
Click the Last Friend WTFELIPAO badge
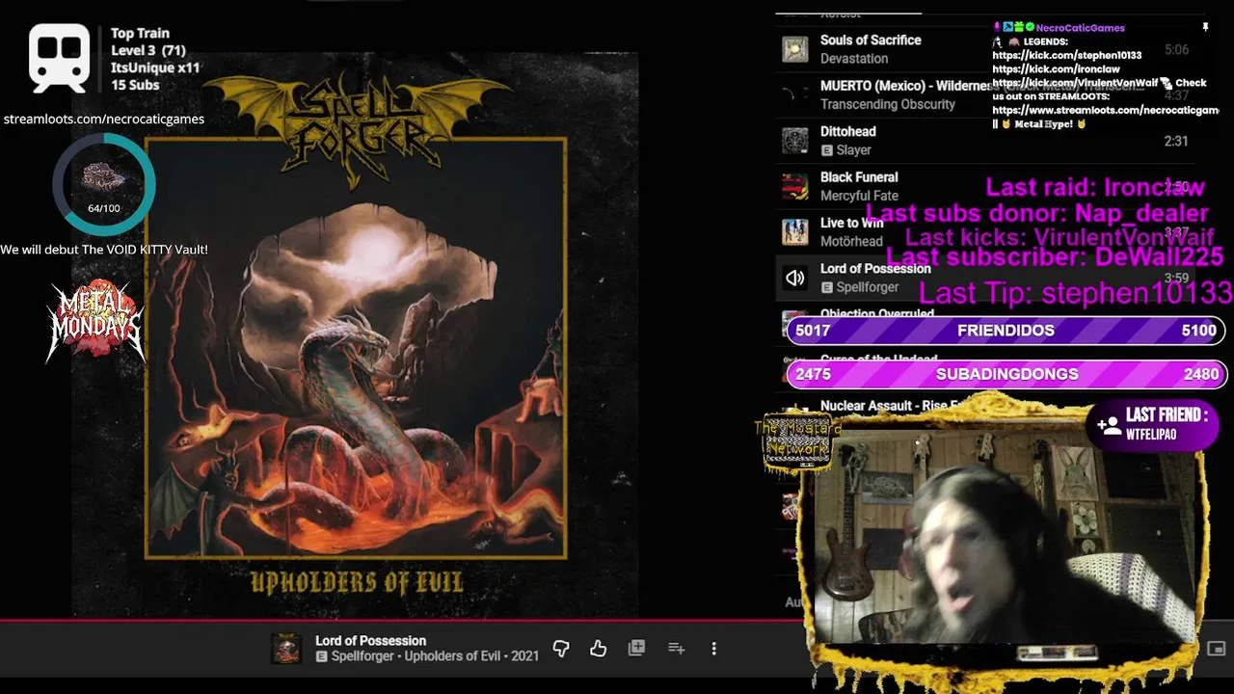(x=1153, y=425)
